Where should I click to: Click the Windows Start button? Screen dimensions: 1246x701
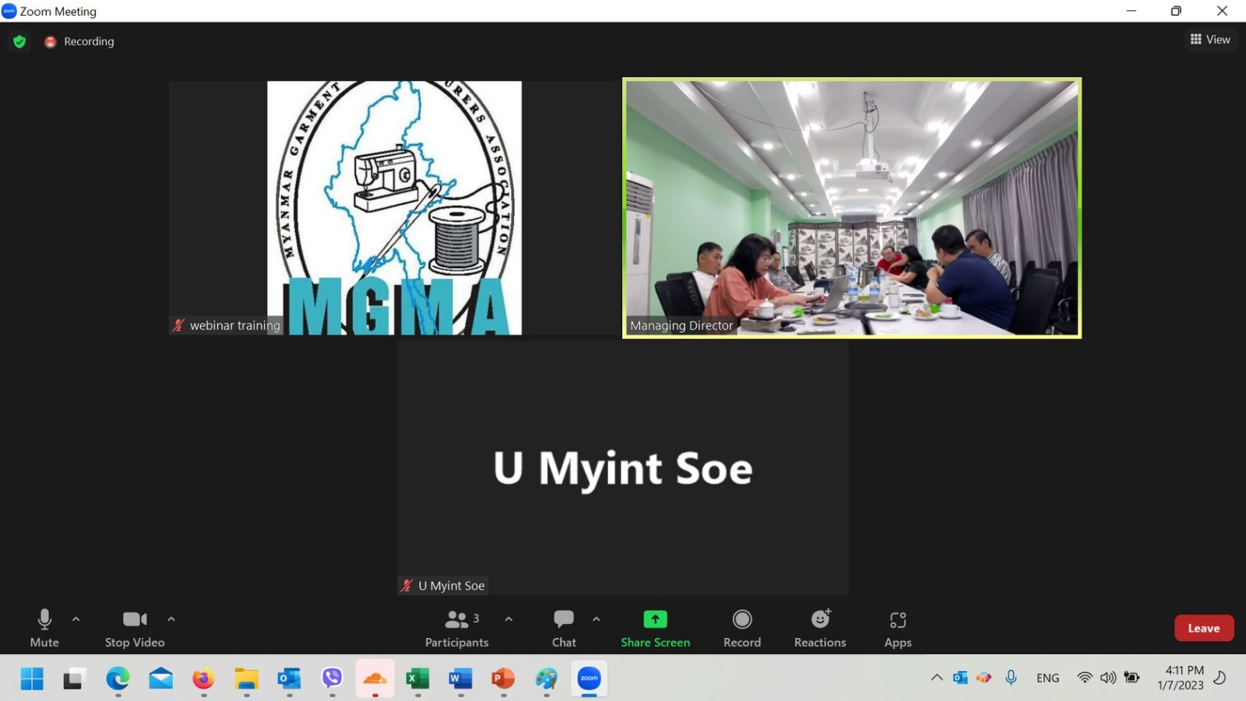32,679
